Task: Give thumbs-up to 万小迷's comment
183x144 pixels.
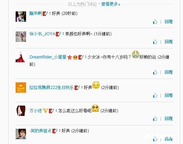Action: [x=155, y=119]
